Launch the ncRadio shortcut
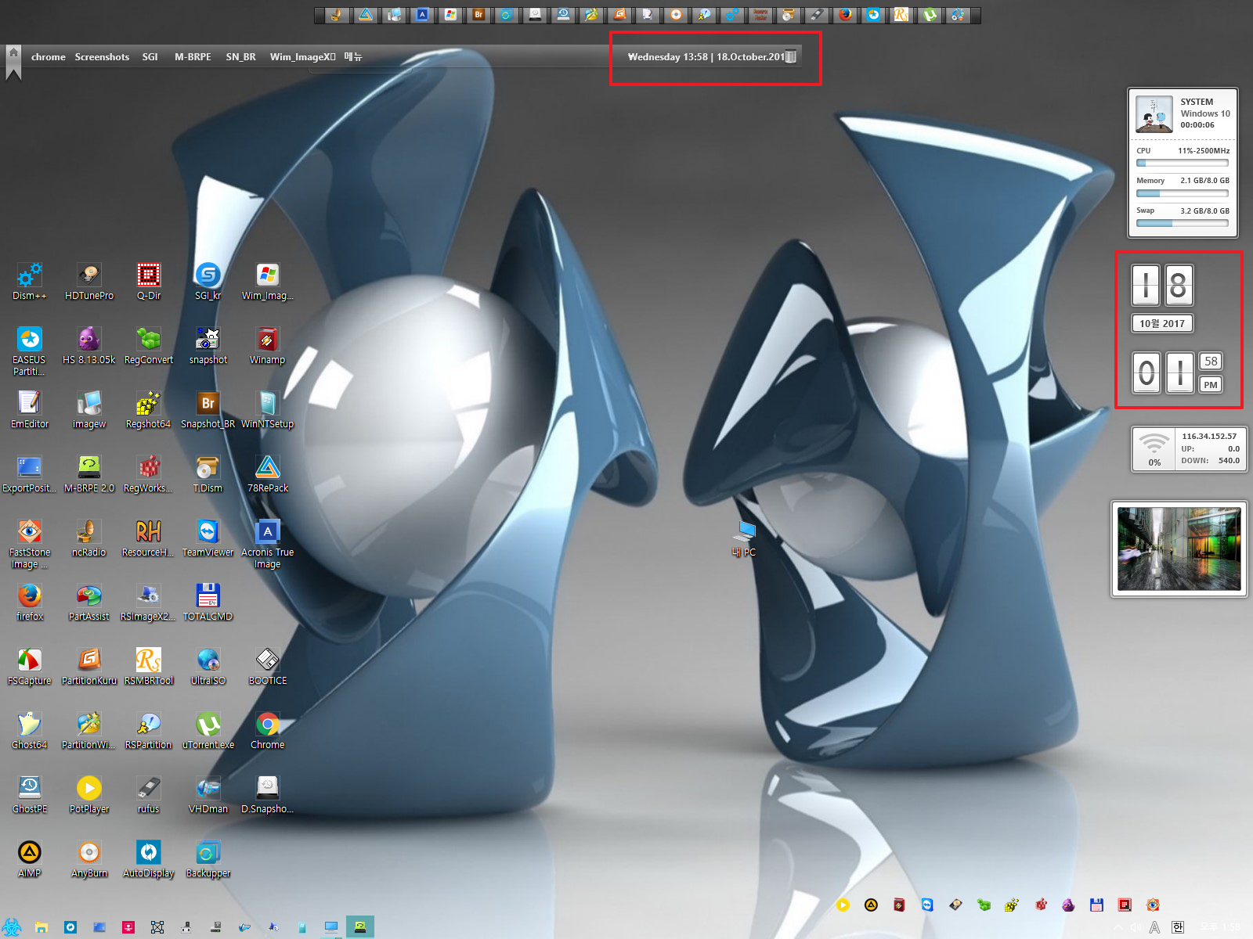Screen dimensions: 1253x939 [89, 538]
